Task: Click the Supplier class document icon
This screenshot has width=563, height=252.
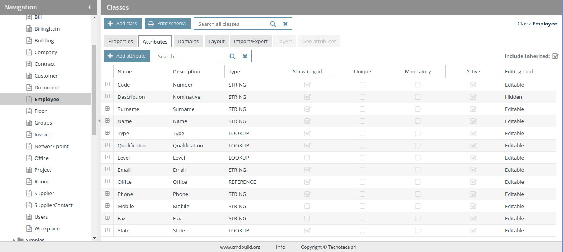Action: pos(29,193)
